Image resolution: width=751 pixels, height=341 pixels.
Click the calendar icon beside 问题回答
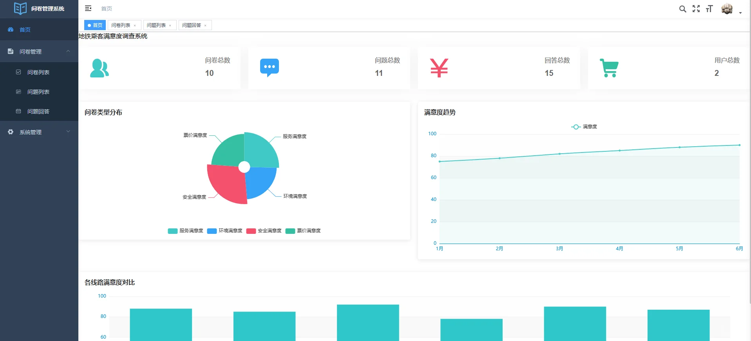(x=18, y=111)
